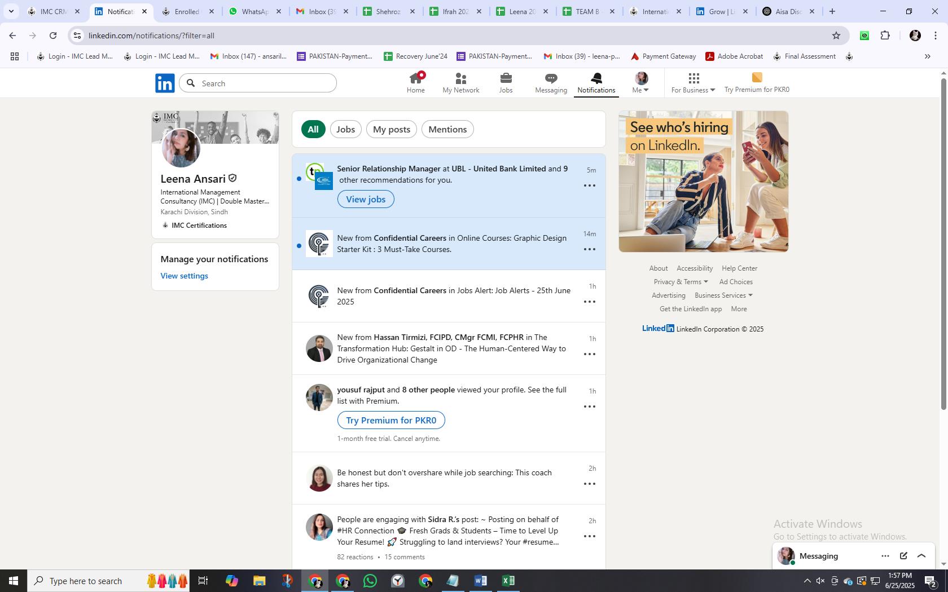Open the Ad Choices footer link
The image size is (948, 592).
point(736,282)
